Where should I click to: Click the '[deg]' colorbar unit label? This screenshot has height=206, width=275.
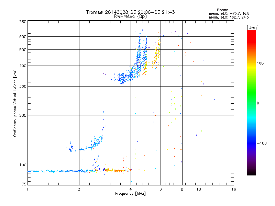(x=252, y=27)
